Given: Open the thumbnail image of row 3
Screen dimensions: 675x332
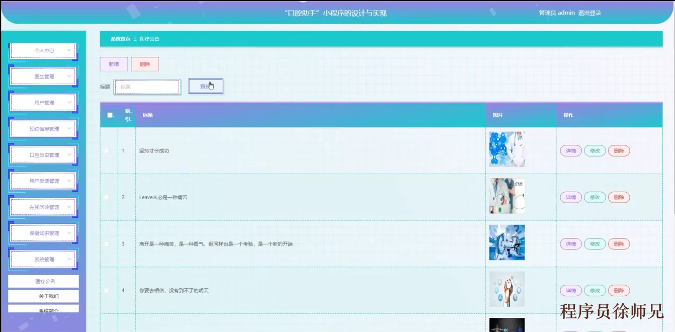Looking at the screenshot, I should [x=507, y=242].
